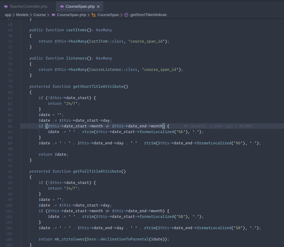The width and height of the screenshot is (284, 247).
Task: Click 'return $date;' on line 91
Action: (53, 154)
